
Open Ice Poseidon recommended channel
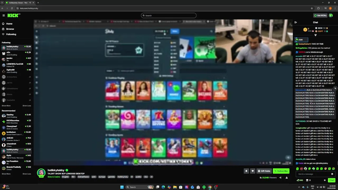16,162
